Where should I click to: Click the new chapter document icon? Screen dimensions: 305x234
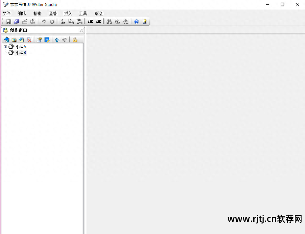pos(22,40)
